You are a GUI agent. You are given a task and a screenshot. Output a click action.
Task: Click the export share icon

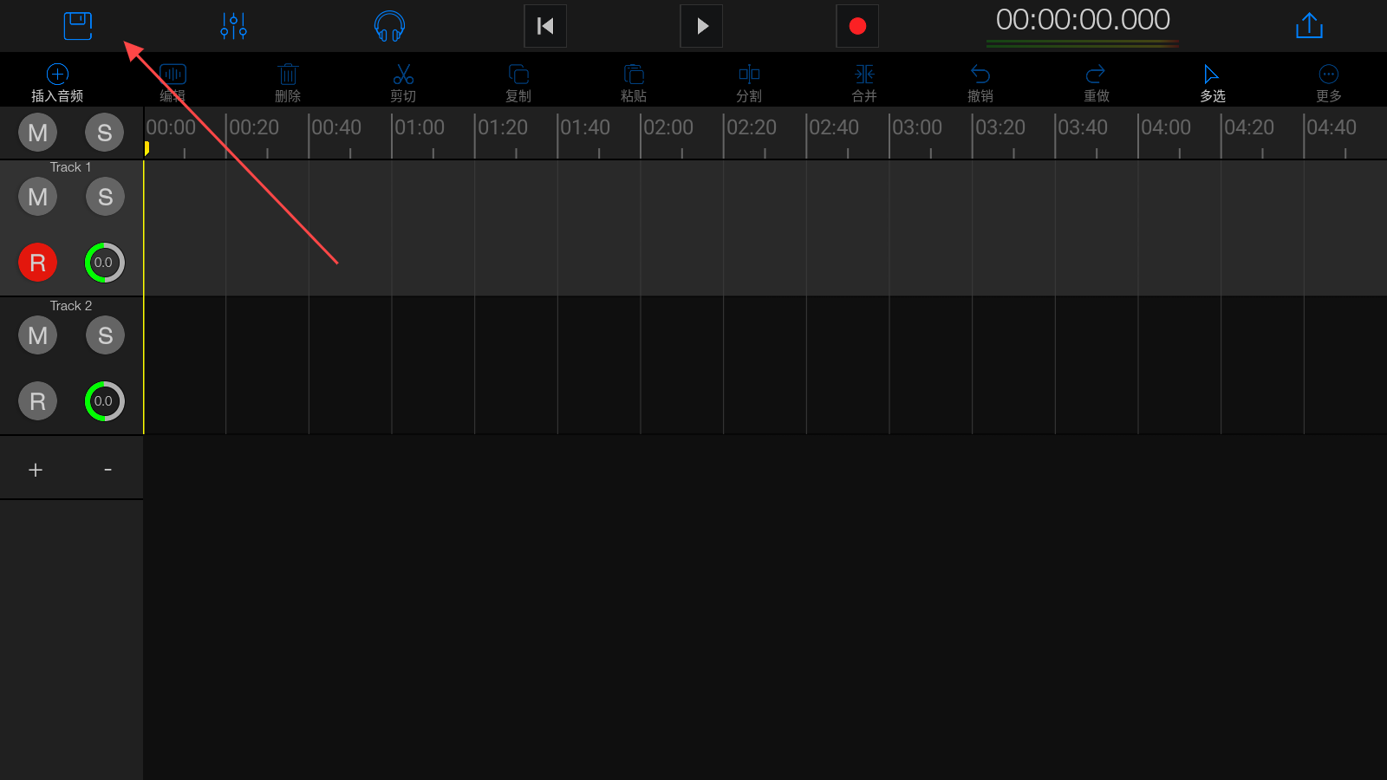tap(1308, 26)
